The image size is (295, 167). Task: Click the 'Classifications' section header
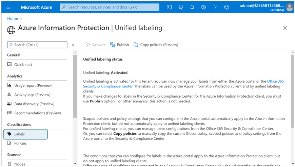coord(19,124)
